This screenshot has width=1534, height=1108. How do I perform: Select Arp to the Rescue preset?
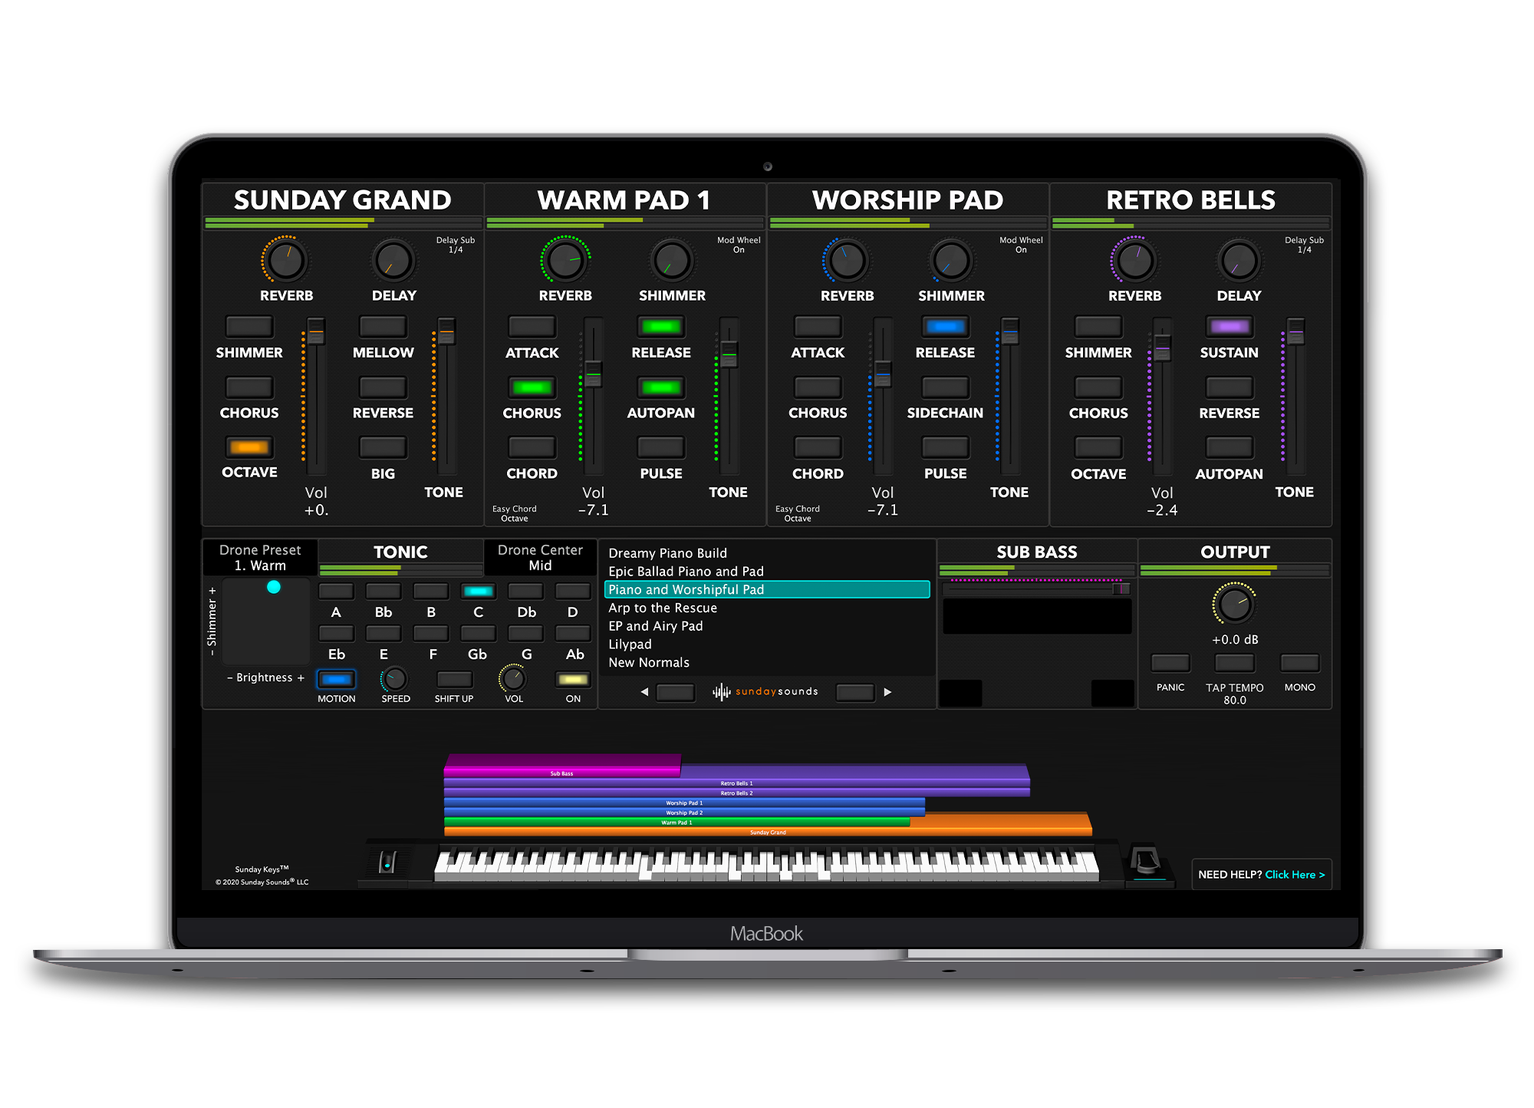coord(767,608)
